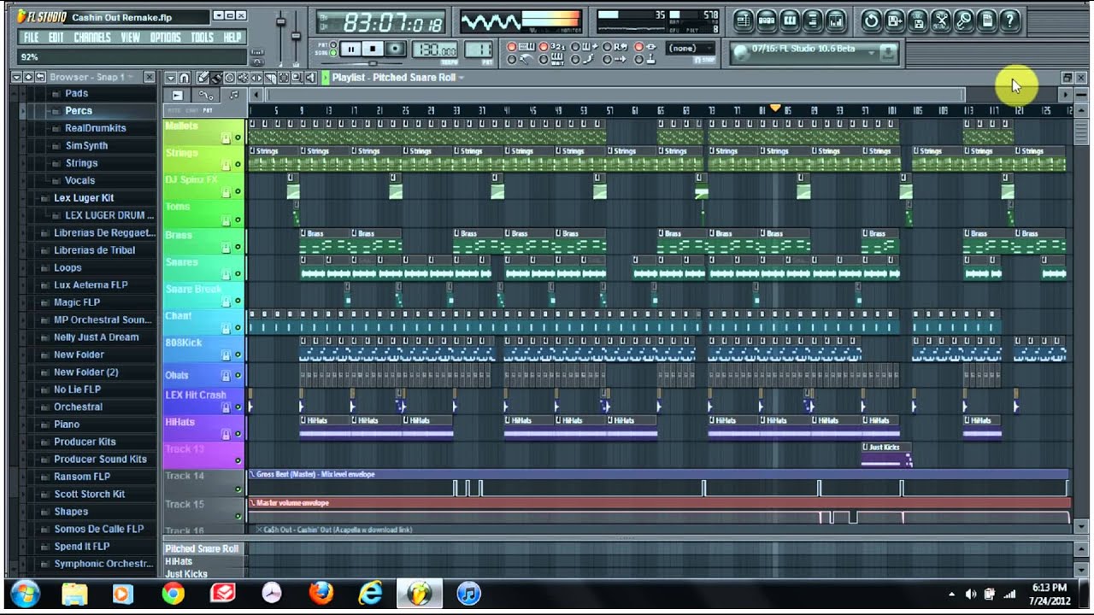Click the download arrow in news panel
Screen dimensions: 1094x615
(x=889, y=52)
